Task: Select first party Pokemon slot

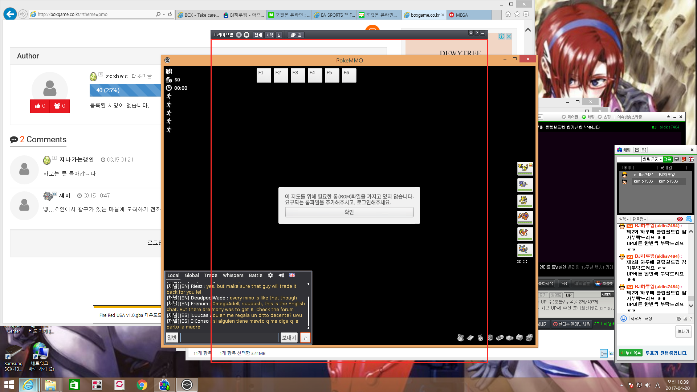Action: 525,168
